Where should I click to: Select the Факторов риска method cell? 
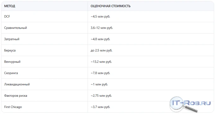point(45,95)
